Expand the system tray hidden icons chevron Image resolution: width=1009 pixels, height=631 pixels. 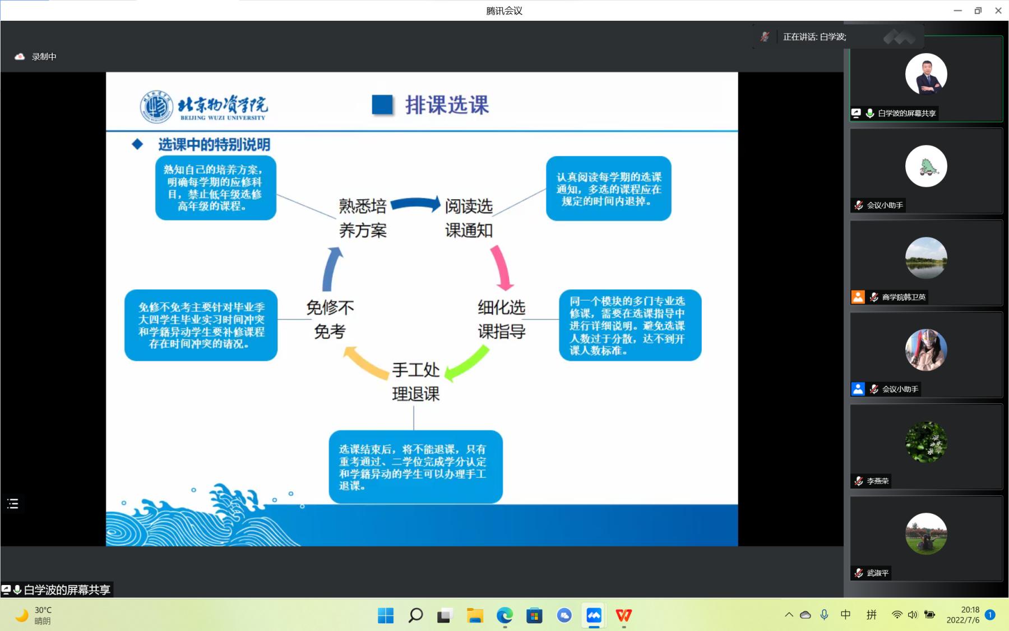pos(789,615)
